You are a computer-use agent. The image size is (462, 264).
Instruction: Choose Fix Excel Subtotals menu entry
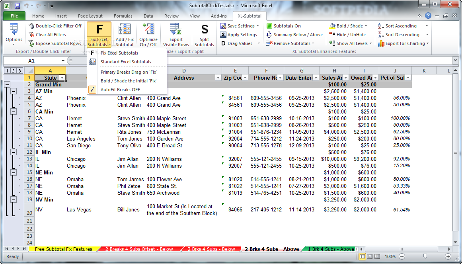(127, 53)
